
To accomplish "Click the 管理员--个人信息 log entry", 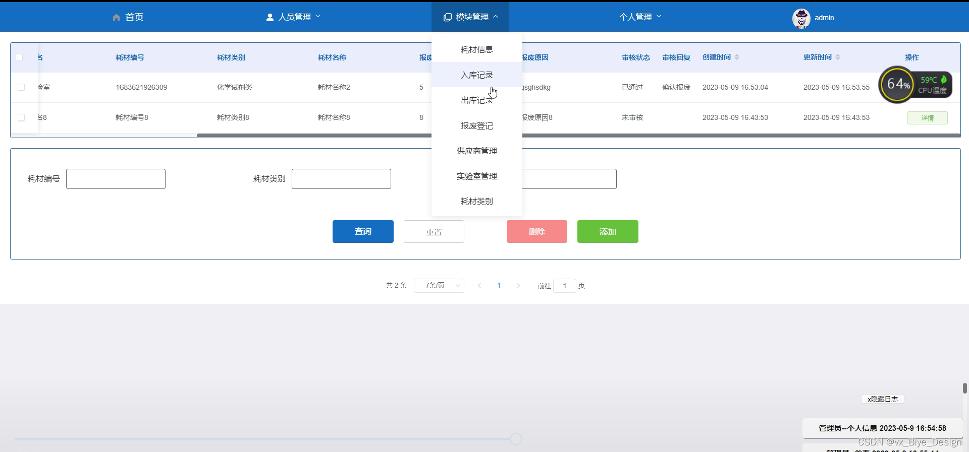I will (882, 428).
